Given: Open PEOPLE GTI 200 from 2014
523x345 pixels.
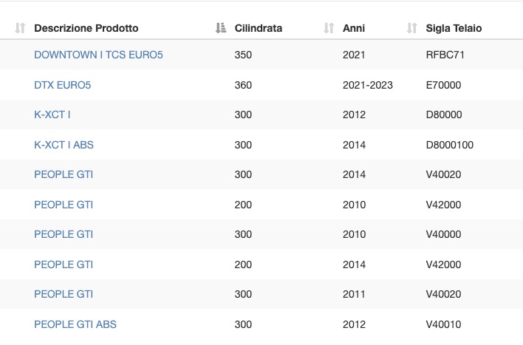Looking at the screenshot, I should point(64,264).
